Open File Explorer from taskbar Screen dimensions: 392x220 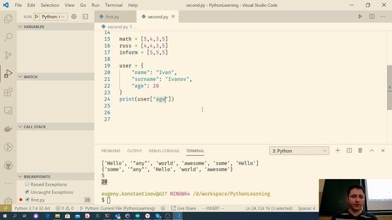[57, 216]
